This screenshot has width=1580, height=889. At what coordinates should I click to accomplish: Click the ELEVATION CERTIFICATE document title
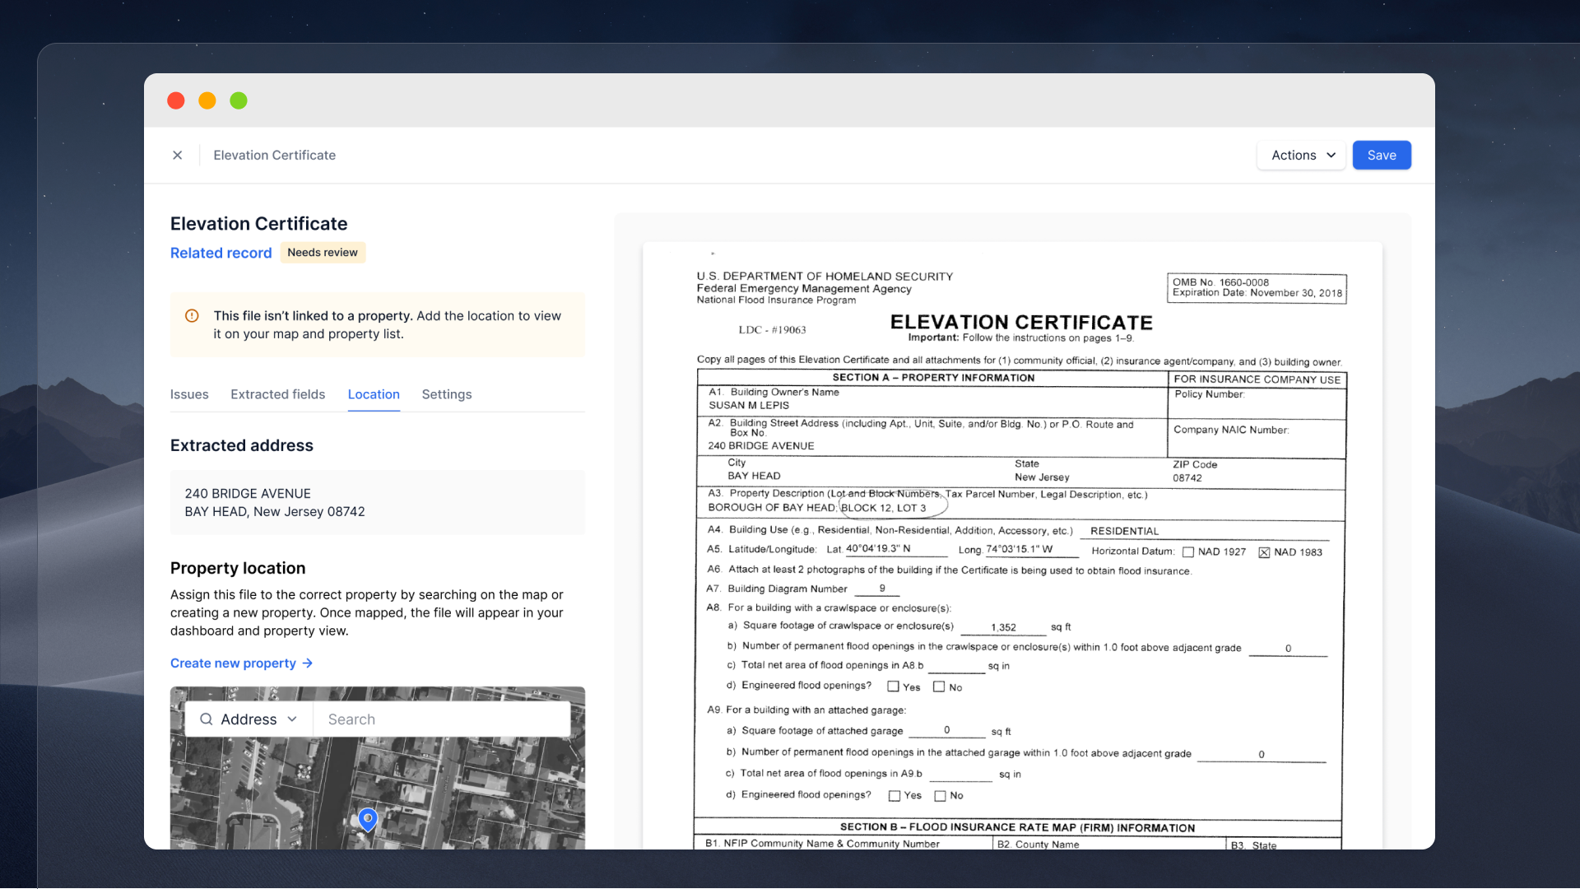pyautogui.click(x=1021, y=322)
